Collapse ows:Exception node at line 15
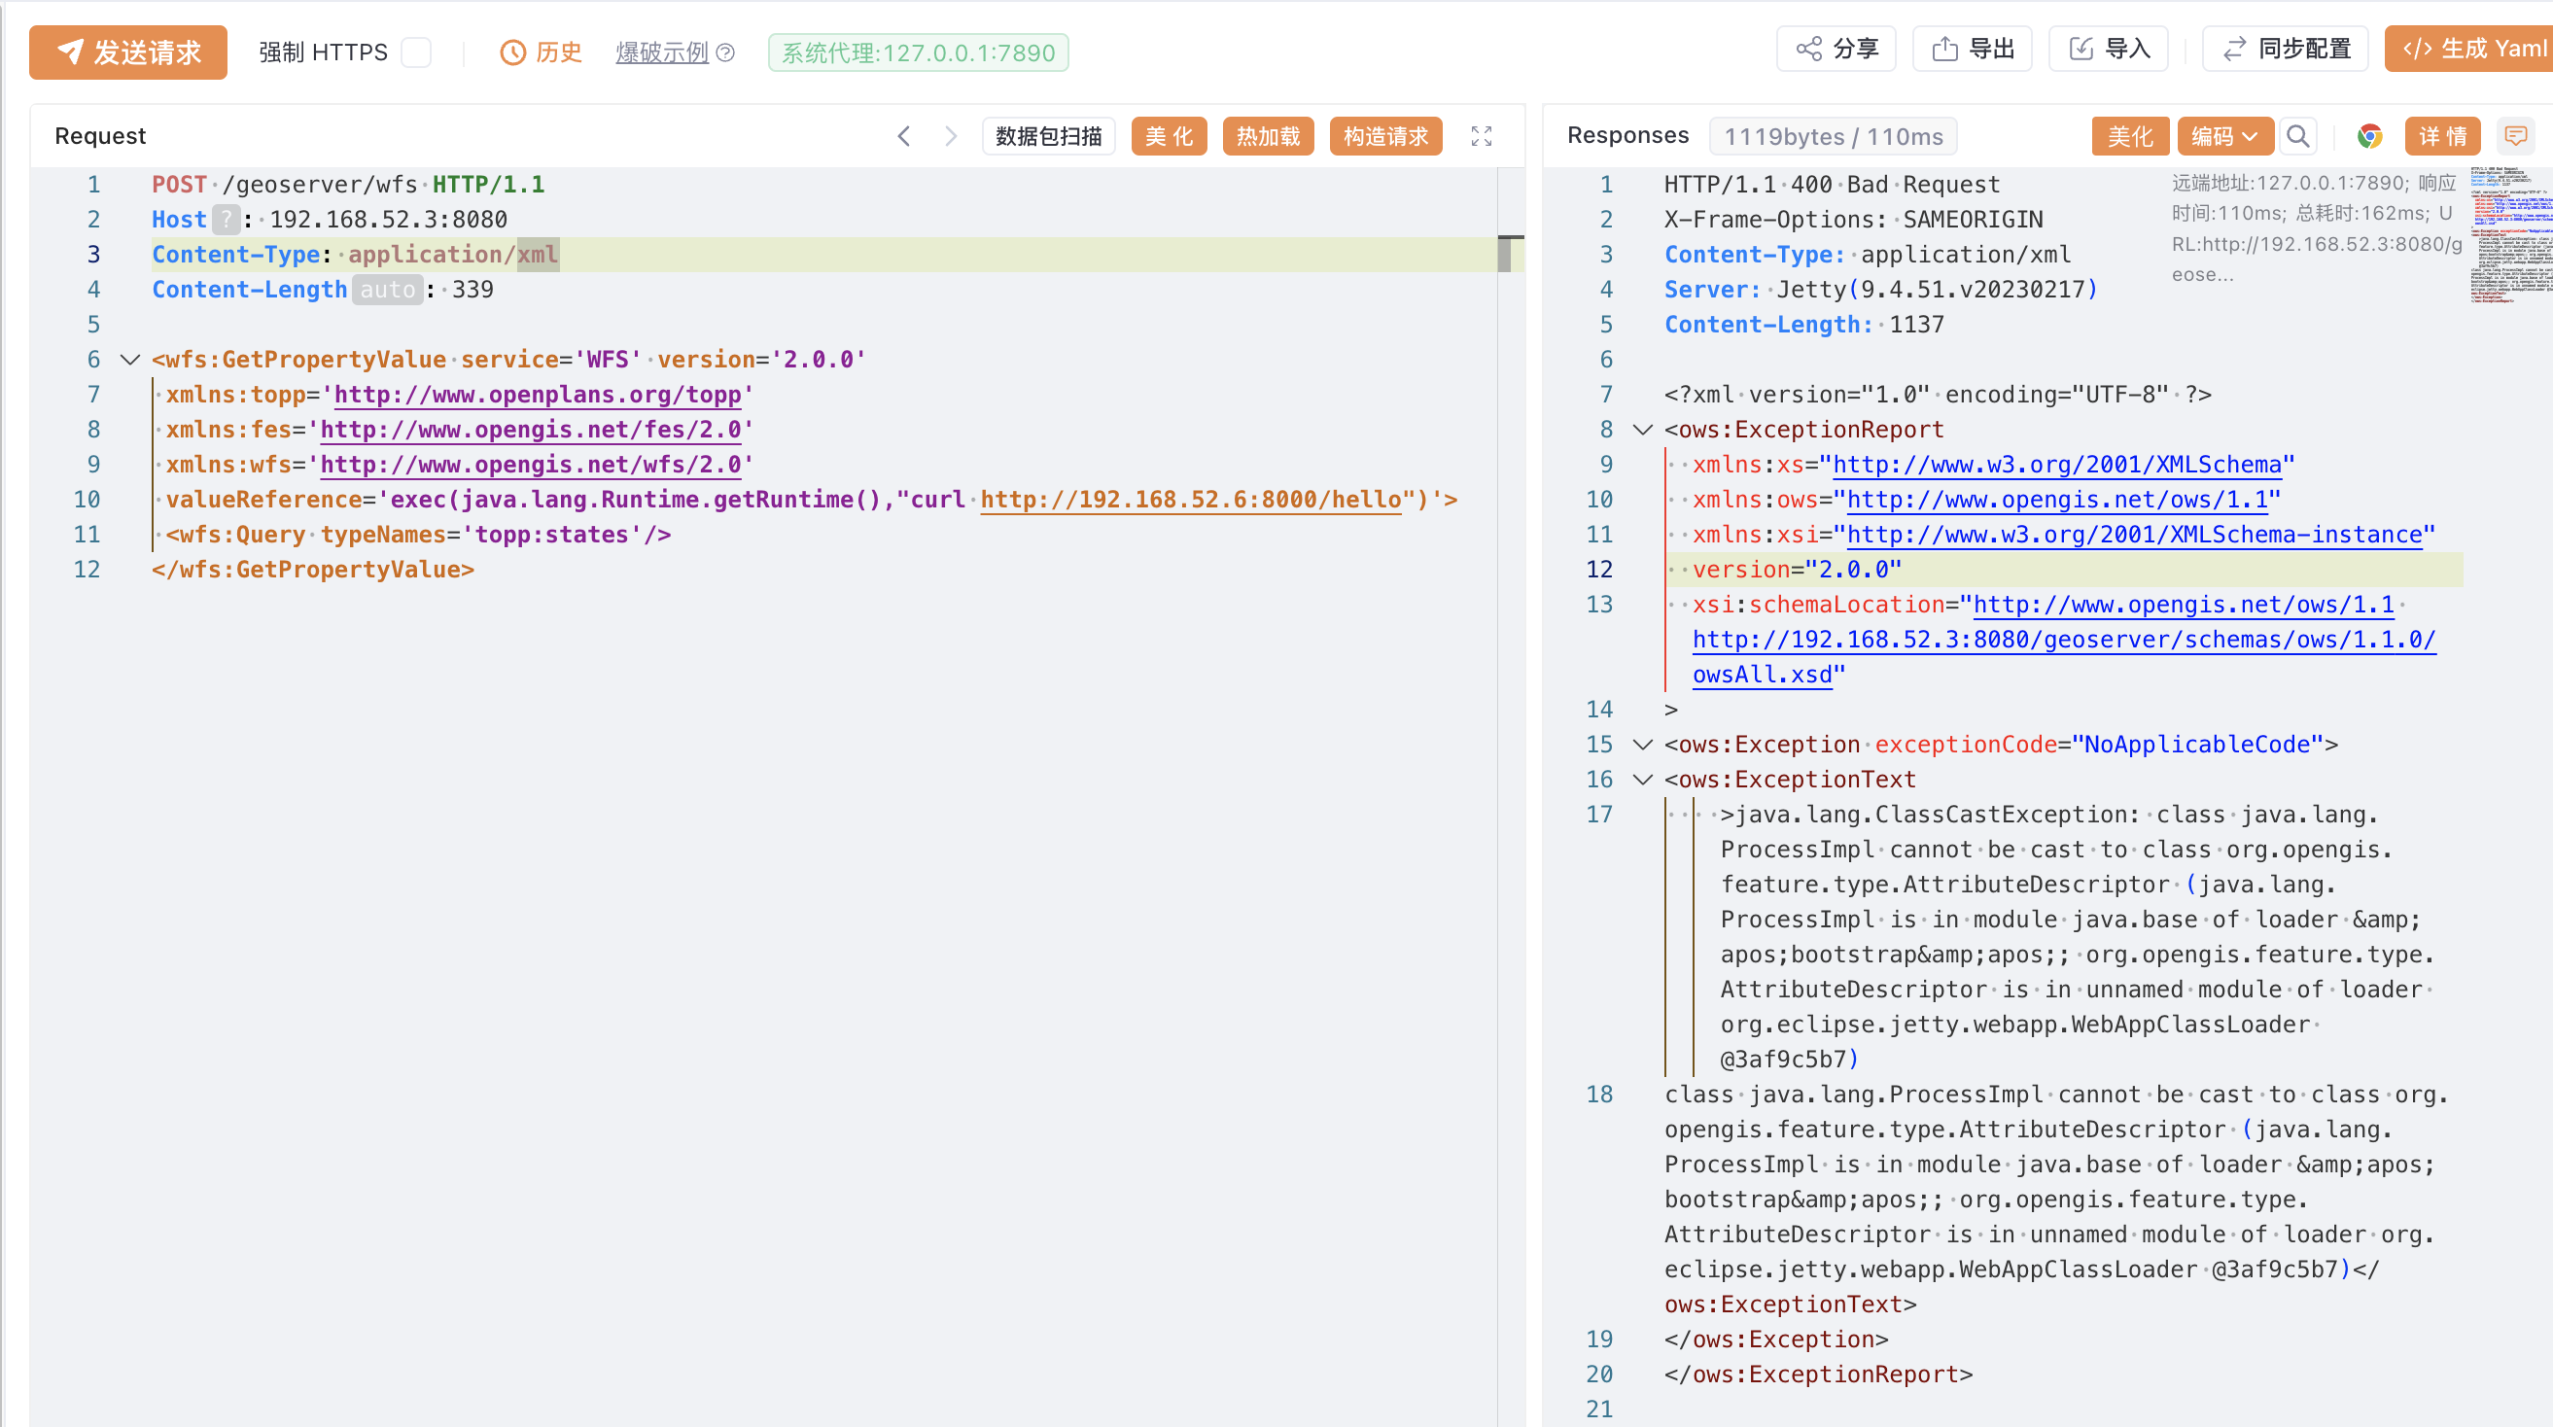2553x1427 pixels. pyautogui.click(x=1642, y=745)
